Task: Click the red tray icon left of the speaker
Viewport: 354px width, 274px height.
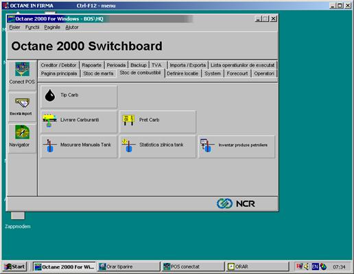Action: point(299,266)
